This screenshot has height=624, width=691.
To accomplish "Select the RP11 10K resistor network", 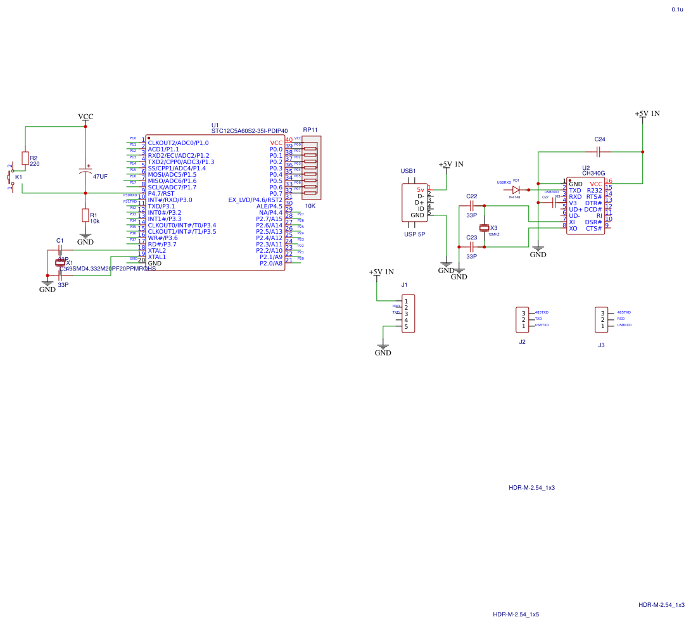I will 311,168.
